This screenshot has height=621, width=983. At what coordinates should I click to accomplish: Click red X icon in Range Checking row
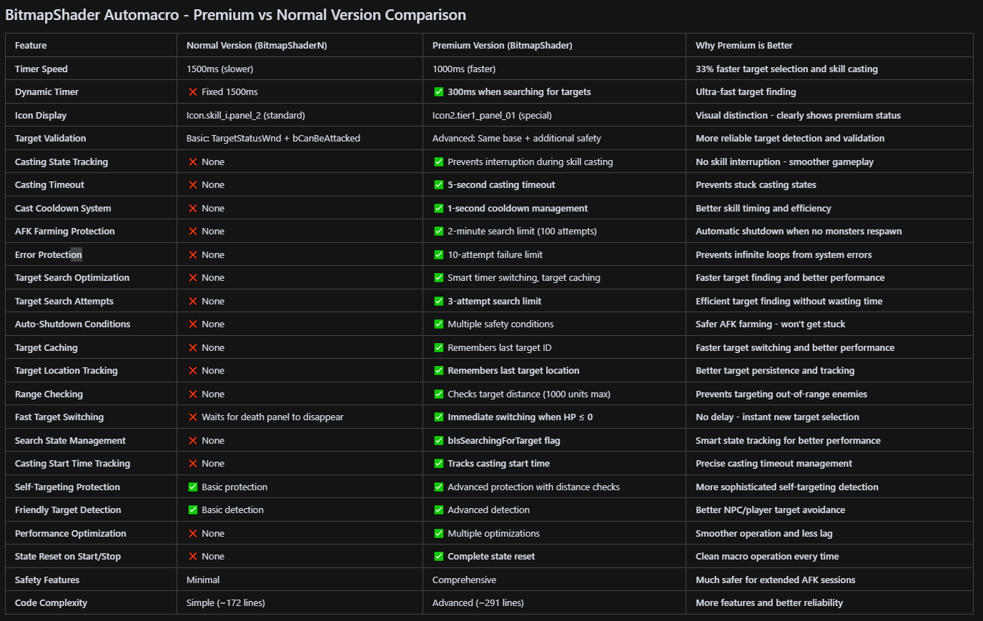[x=193, y=394]
